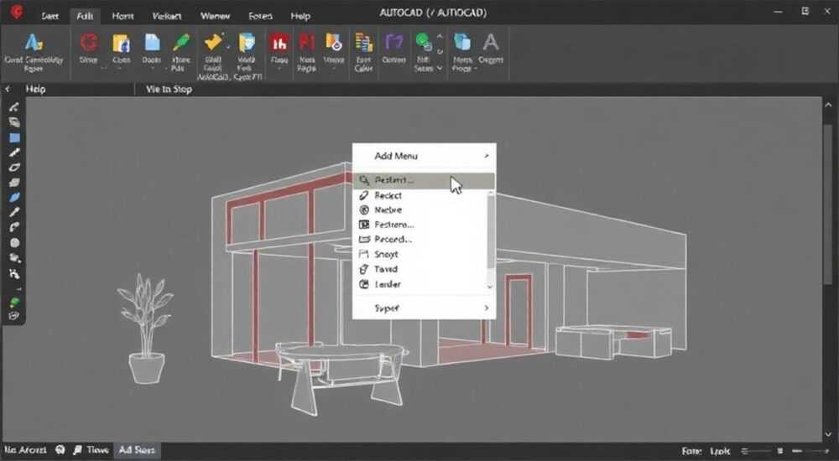Select the topmost tool in left toolbar
Viewport: 839px width, 461px height.
(14, 107)
